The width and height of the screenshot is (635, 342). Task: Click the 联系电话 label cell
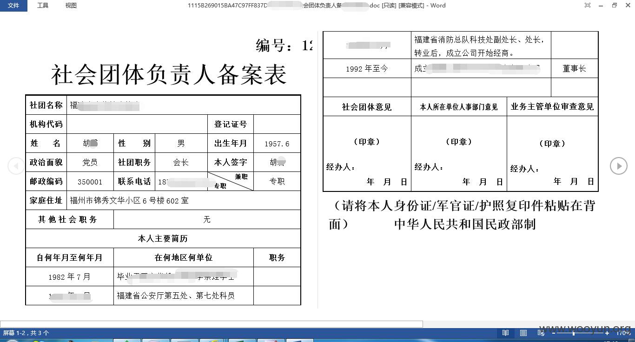(134, 181)
